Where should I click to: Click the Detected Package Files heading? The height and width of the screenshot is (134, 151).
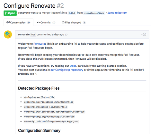39,88
